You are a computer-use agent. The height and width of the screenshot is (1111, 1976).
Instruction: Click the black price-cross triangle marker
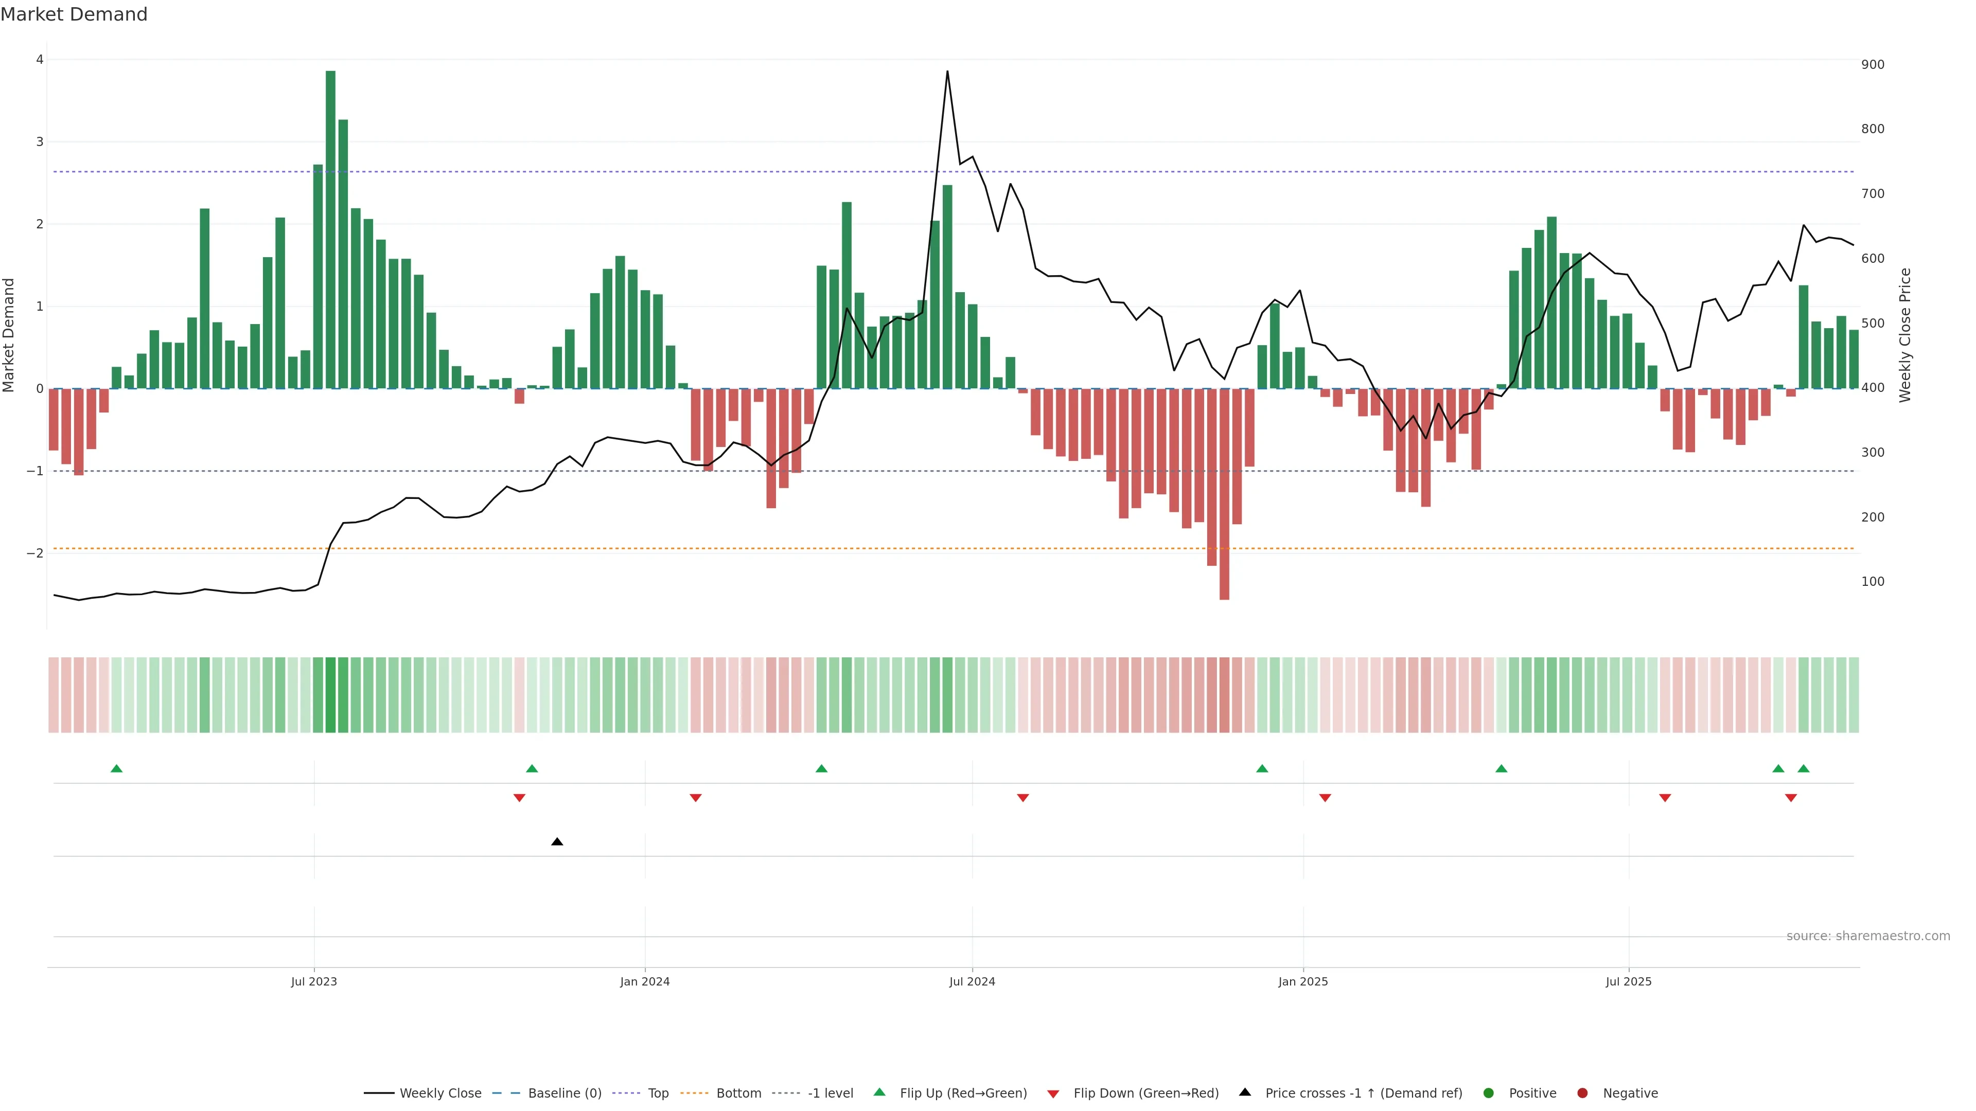557,842
